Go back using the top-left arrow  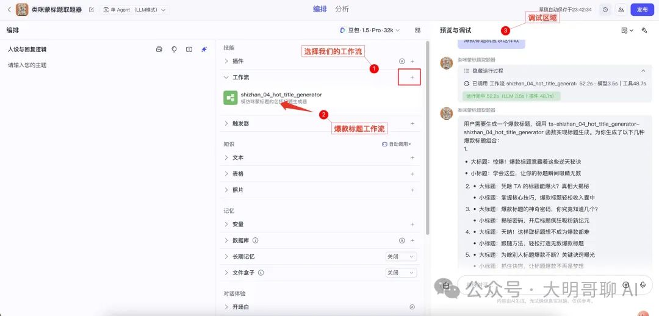(9, 9)
